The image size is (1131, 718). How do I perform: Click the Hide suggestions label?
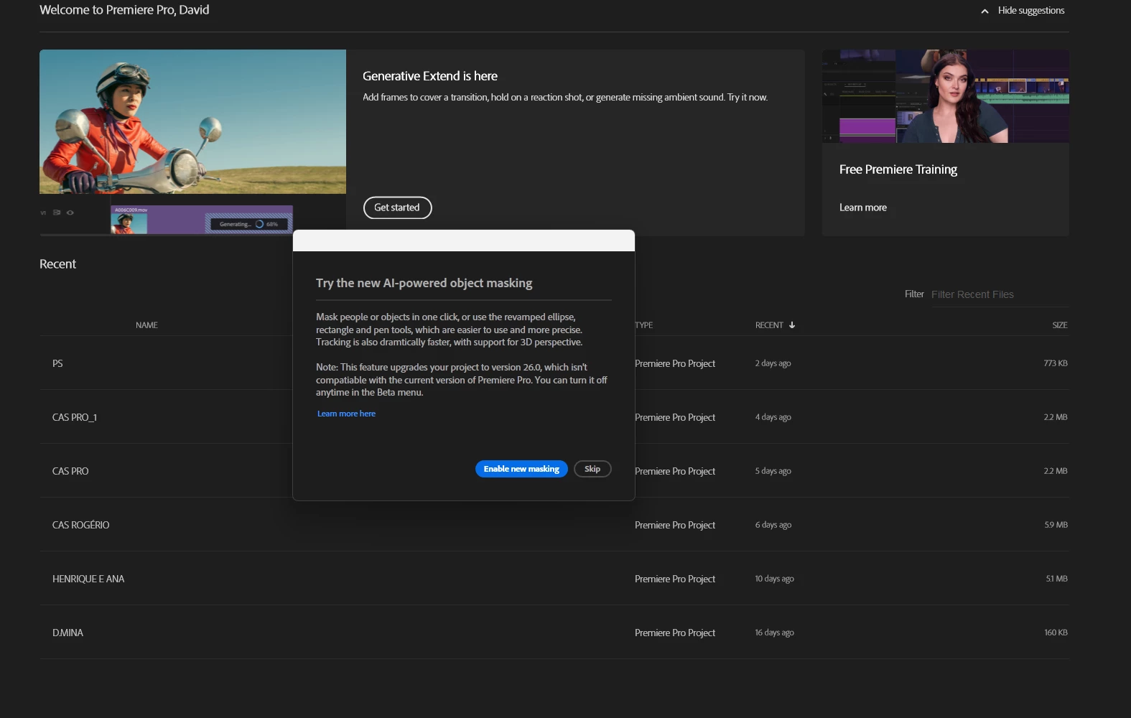coord(1031,10)
